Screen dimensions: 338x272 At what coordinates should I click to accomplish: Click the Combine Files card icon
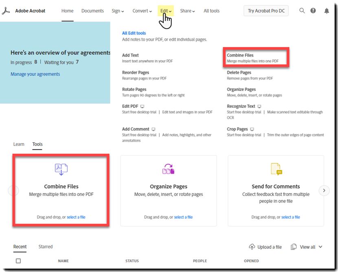[x=61, y=170]
